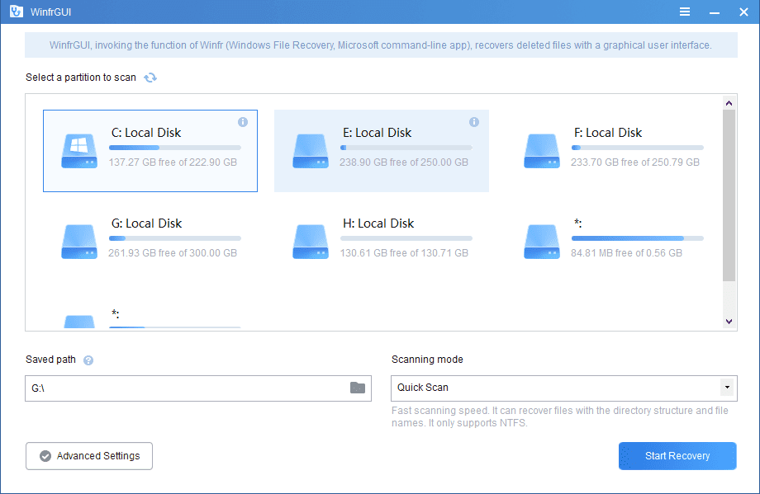Show info for E: Local Disk
Viewport: 760px width, 494px height.
tap(474, 122)
